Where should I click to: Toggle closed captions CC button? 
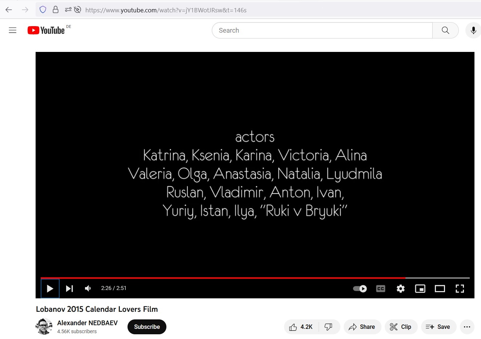381,289
